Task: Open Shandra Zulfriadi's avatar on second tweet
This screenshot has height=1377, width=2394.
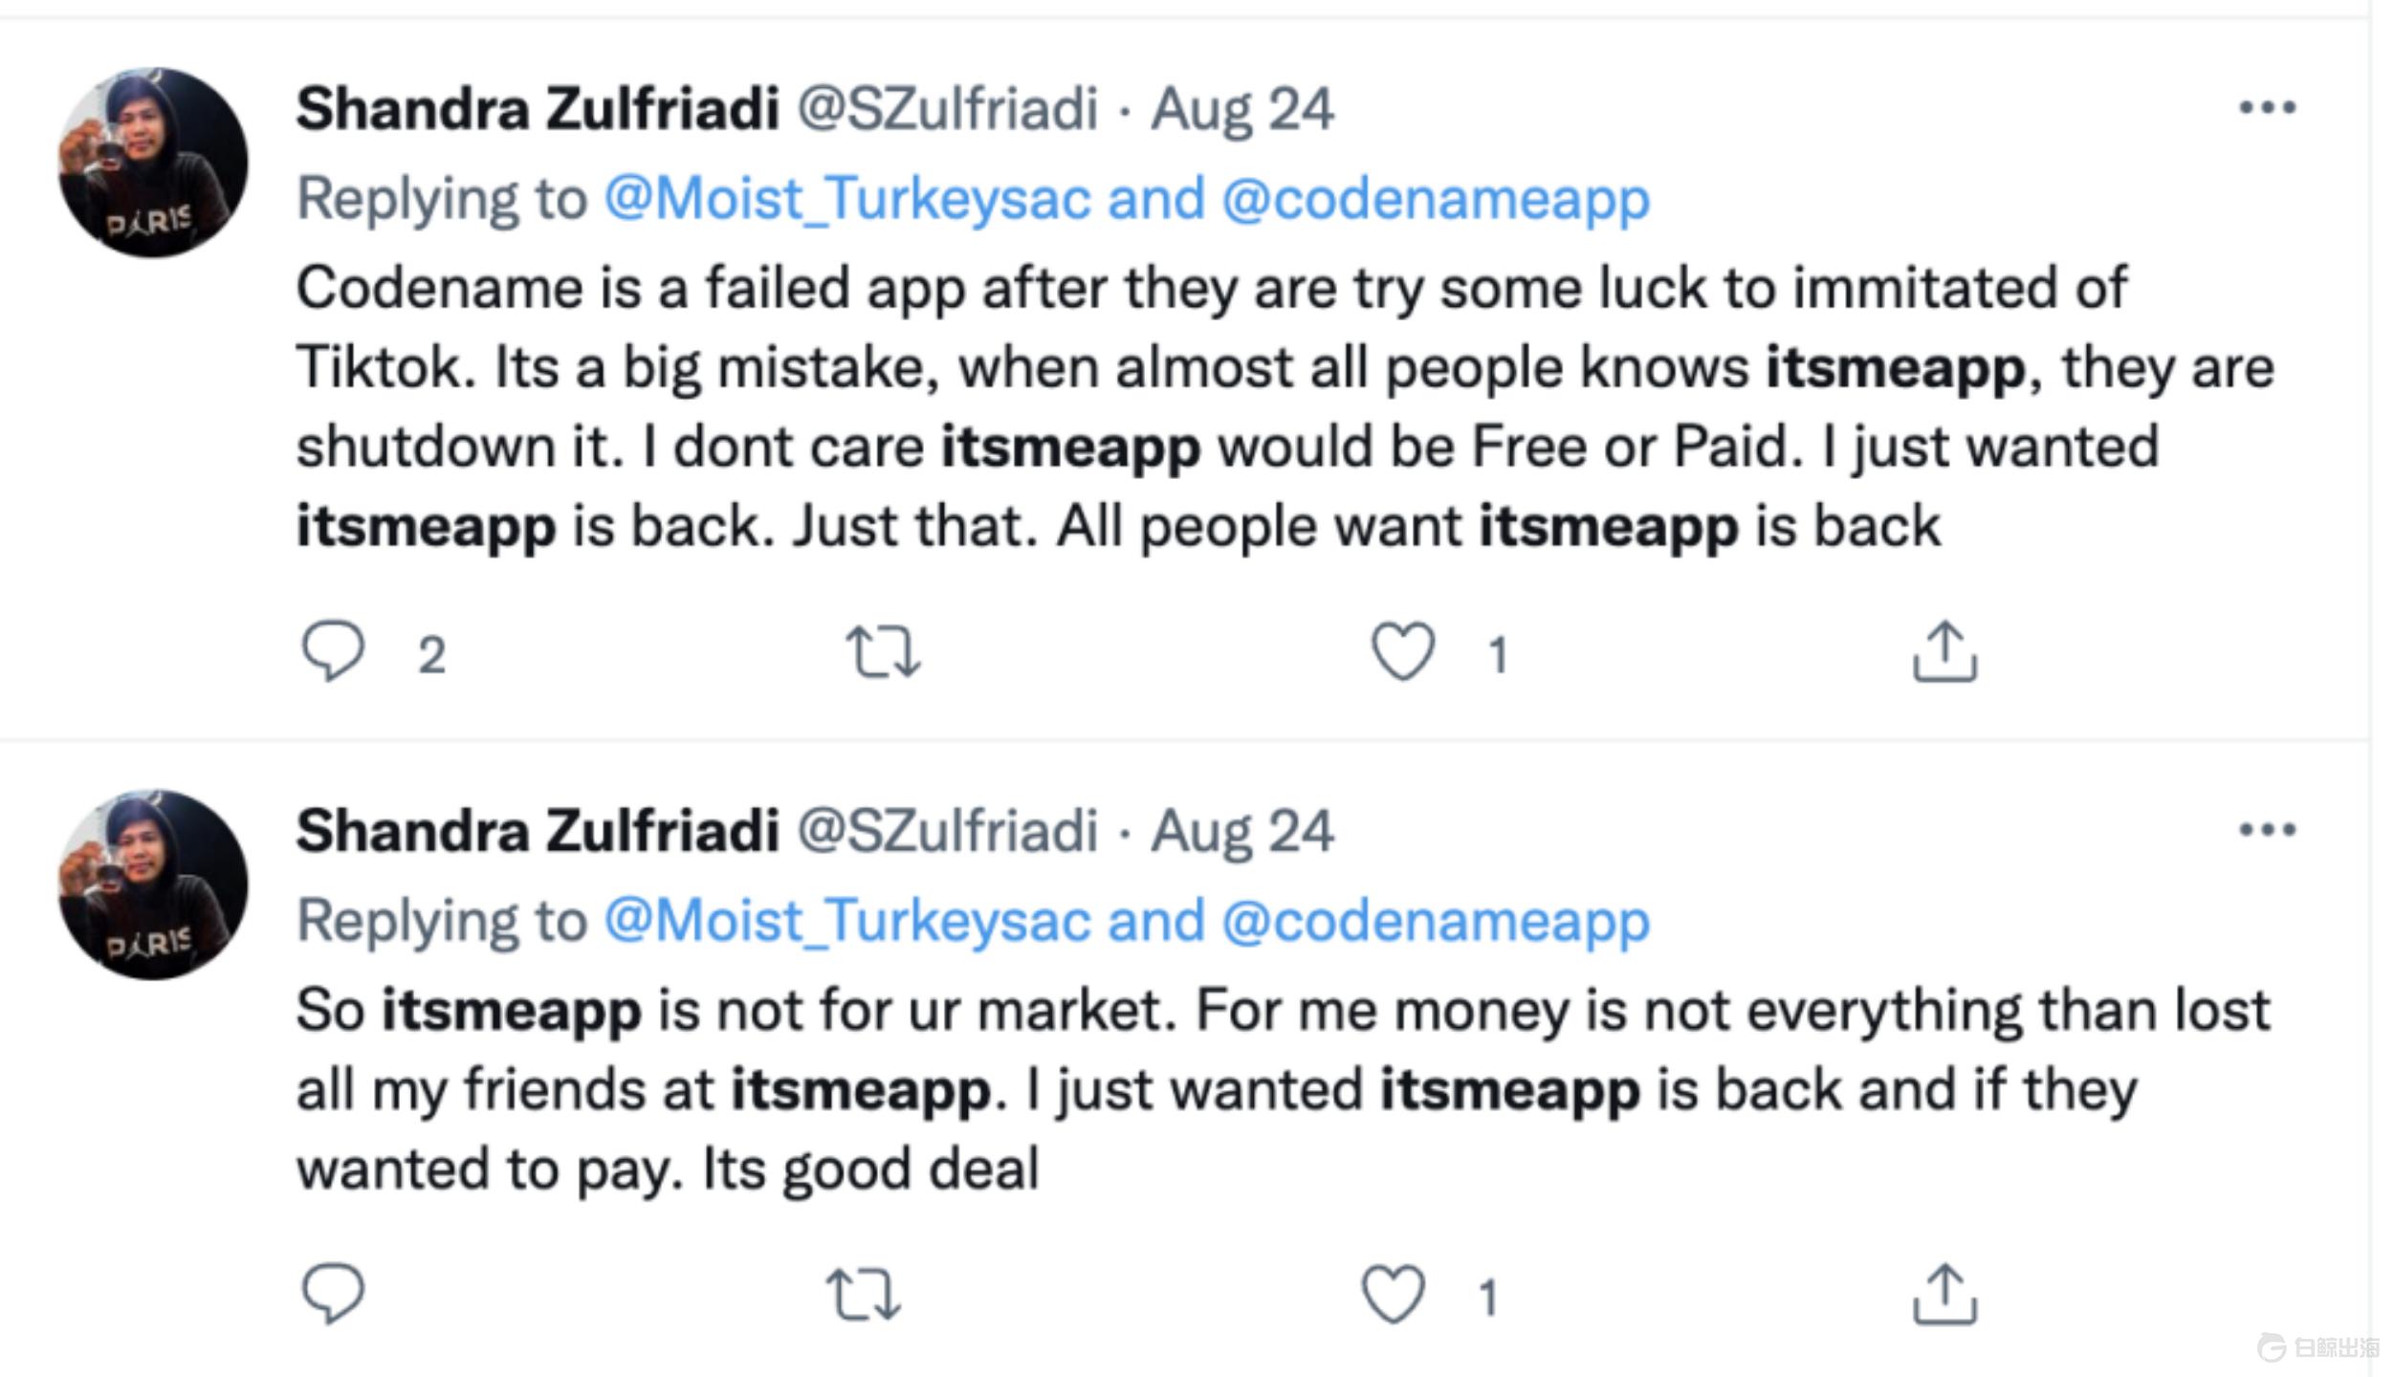Action: point(153,885)
